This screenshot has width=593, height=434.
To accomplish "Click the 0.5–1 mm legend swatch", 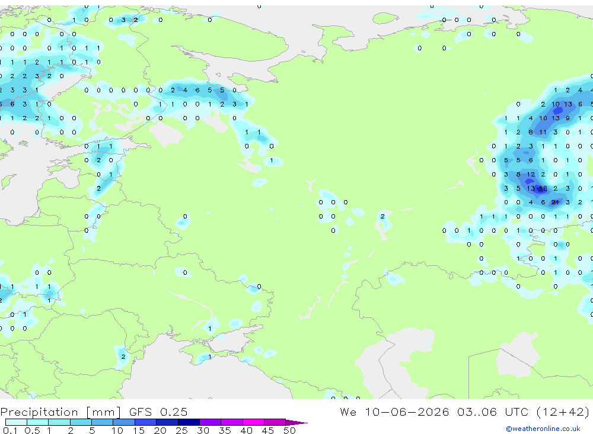I will coord(38,422).
